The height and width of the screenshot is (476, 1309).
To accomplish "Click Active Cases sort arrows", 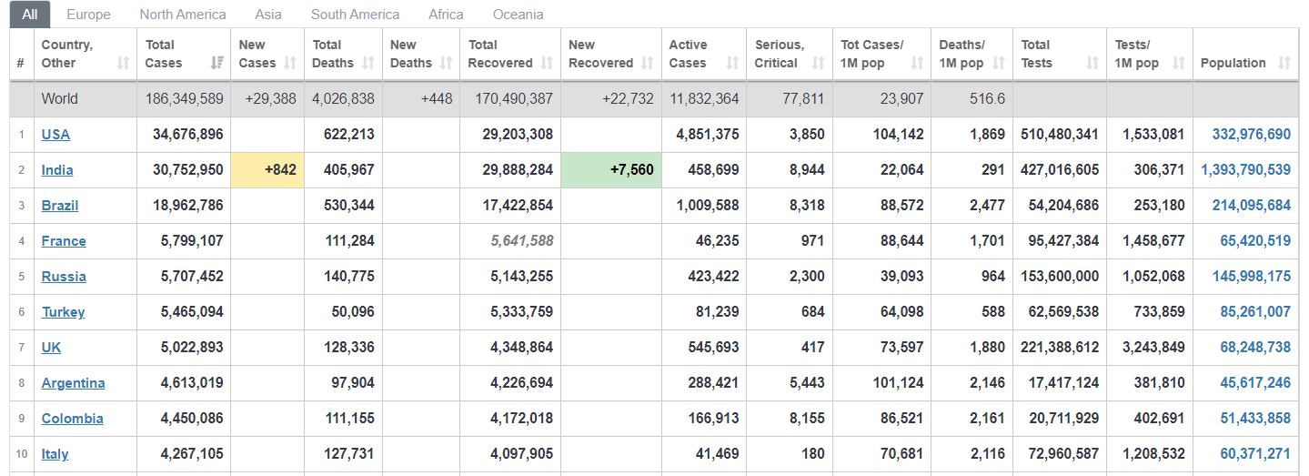I will pos(732,63).
